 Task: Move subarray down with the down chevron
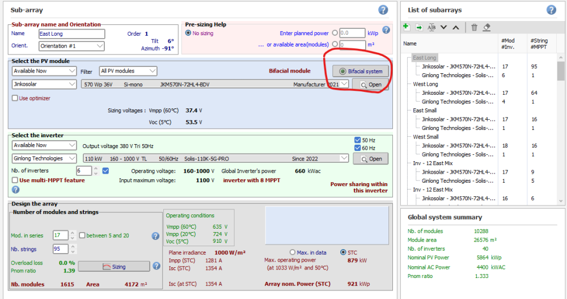tap(443, 27)
